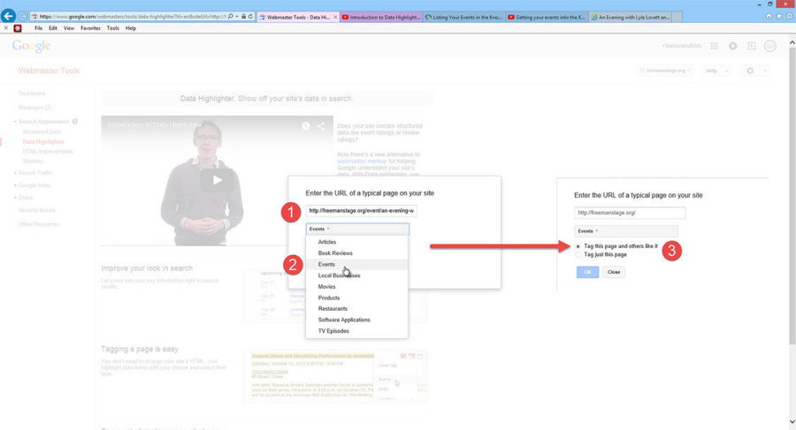Open Dashboard in the sidebar
796x430 pixels.
(x=32, y=94)
